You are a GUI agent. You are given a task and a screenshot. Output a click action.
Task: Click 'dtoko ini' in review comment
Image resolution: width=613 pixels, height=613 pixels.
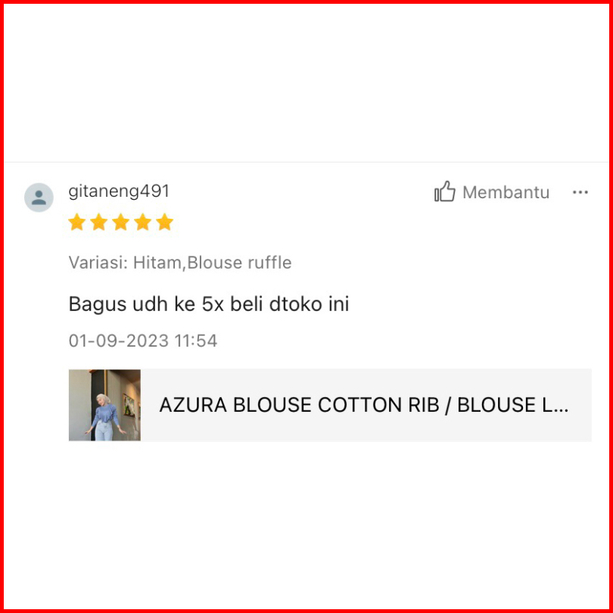(x=309, y=303)
